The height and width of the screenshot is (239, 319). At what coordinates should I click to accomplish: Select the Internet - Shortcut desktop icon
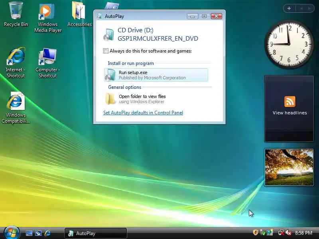tap(16, 63)
